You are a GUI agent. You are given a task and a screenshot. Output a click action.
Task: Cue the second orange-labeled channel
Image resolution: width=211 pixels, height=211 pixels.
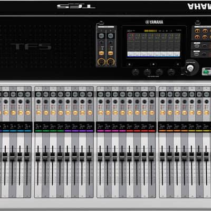170,102
